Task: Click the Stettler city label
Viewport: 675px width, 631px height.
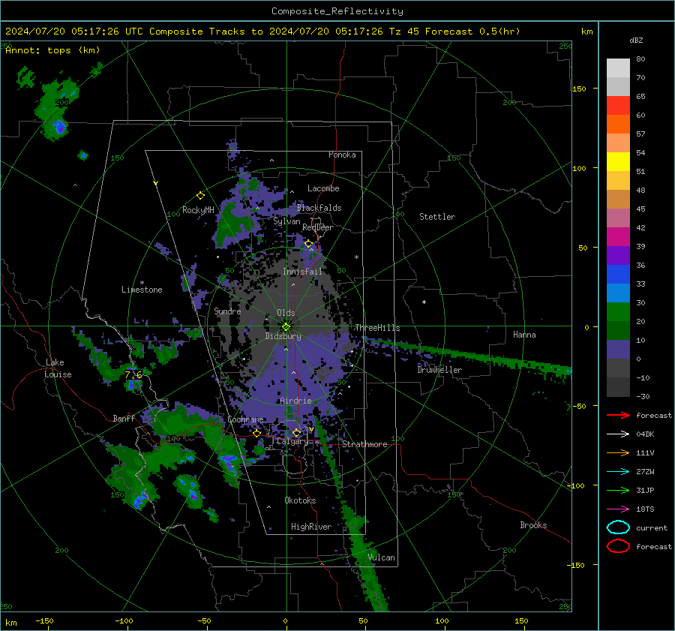Action: click(437, 217)
